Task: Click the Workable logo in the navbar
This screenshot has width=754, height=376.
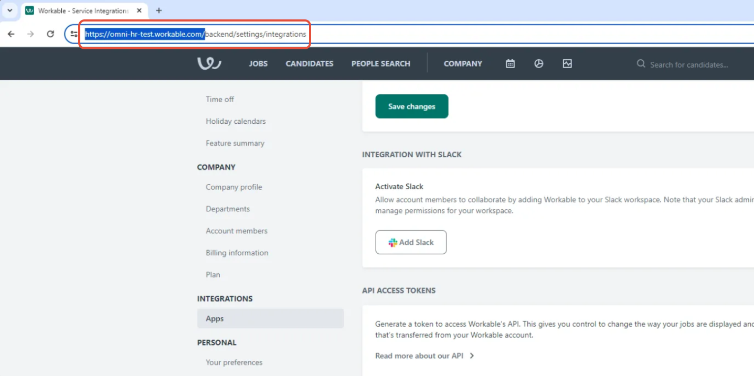Action: pyautogui.click(x=209, y=63)
